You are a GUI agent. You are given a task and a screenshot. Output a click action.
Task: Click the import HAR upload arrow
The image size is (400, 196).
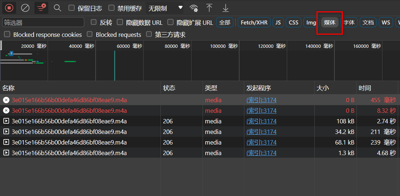[x=209, y=8]
